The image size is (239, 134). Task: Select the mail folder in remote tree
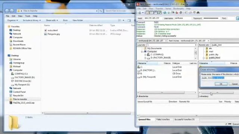pyautogui.click(x=211, y=51)
